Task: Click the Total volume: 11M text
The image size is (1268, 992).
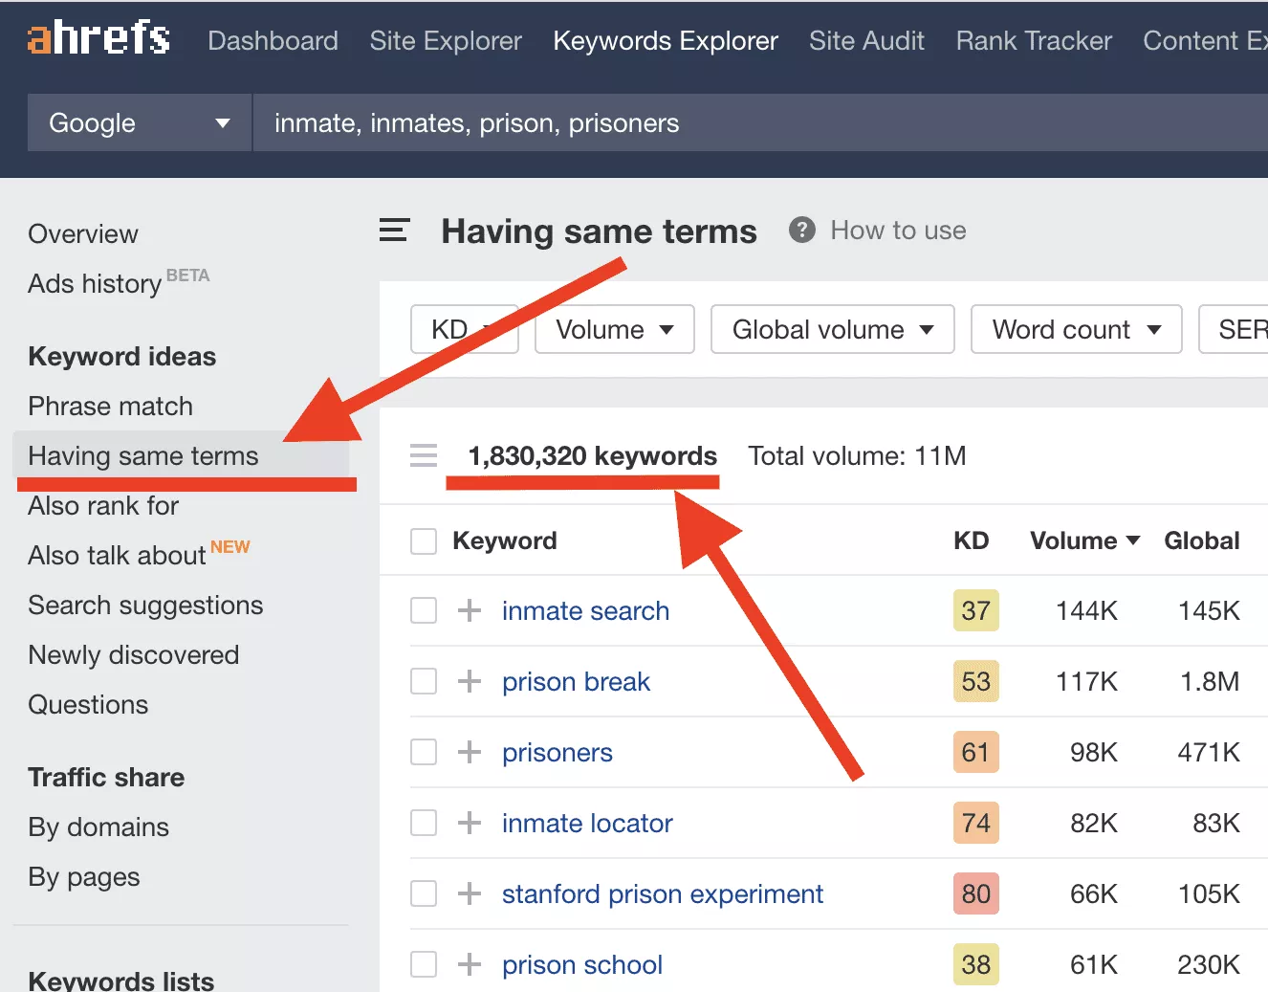Action: (857, 455)
